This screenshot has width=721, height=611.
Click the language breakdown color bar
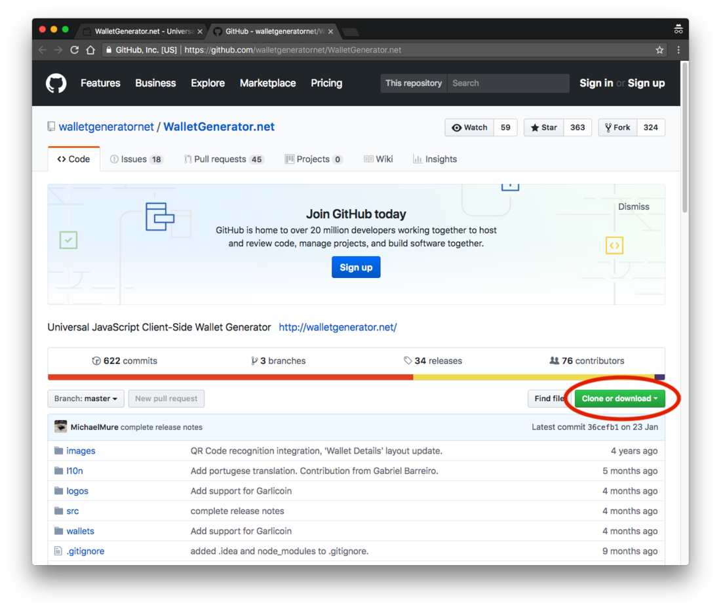pyautogui.click(x=357, y=377)
